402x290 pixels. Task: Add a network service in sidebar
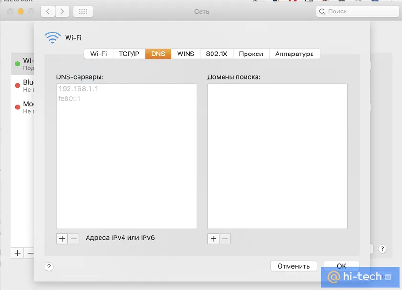[17, 253]
